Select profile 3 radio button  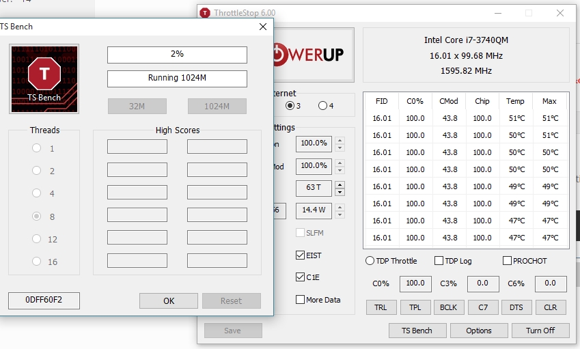pos(290,106)
